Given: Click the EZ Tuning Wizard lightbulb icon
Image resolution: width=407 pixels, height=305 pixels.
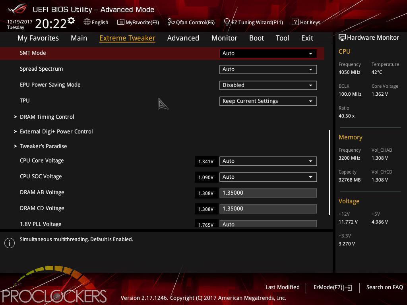Looking at the screenshot, I should click(x=227, y=22).
